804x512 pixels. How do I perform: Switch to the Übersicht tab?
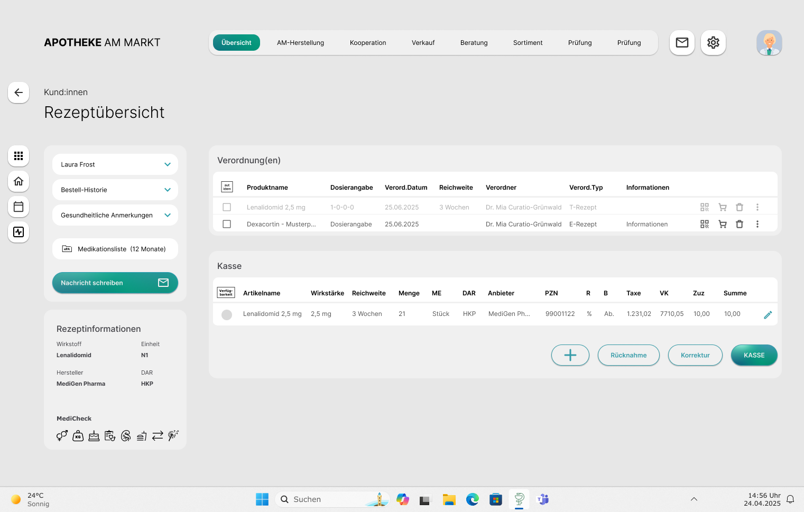coord(236,43)
